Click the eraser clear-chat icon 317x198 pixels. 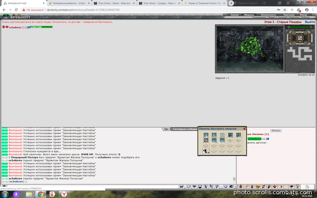(x=189, y=187)
